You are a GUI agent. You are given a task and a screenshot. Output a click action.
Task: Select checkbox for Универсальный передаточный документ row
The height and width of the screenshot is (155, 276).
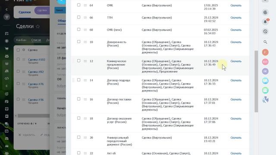[78, 137]
